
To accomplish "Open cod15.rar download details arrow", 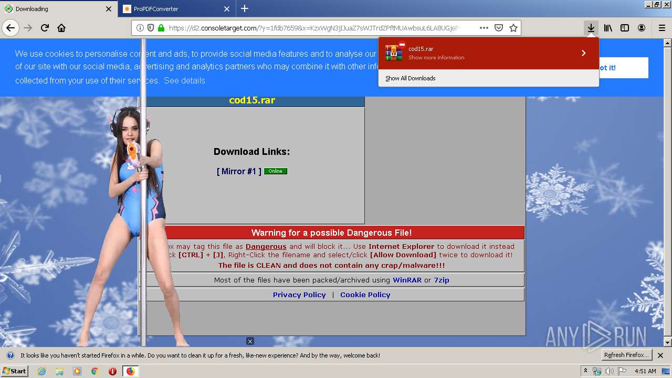I will [583, 53].
